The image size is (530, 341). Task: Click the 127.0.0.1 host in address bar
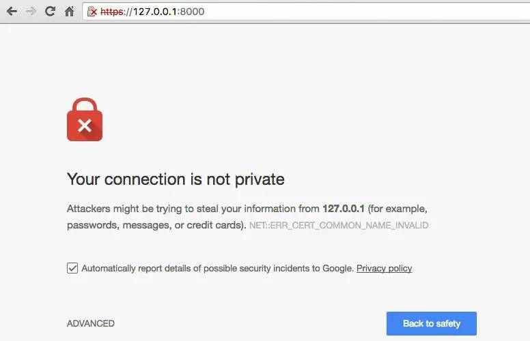pyautogui.click(x=155, y=12)
